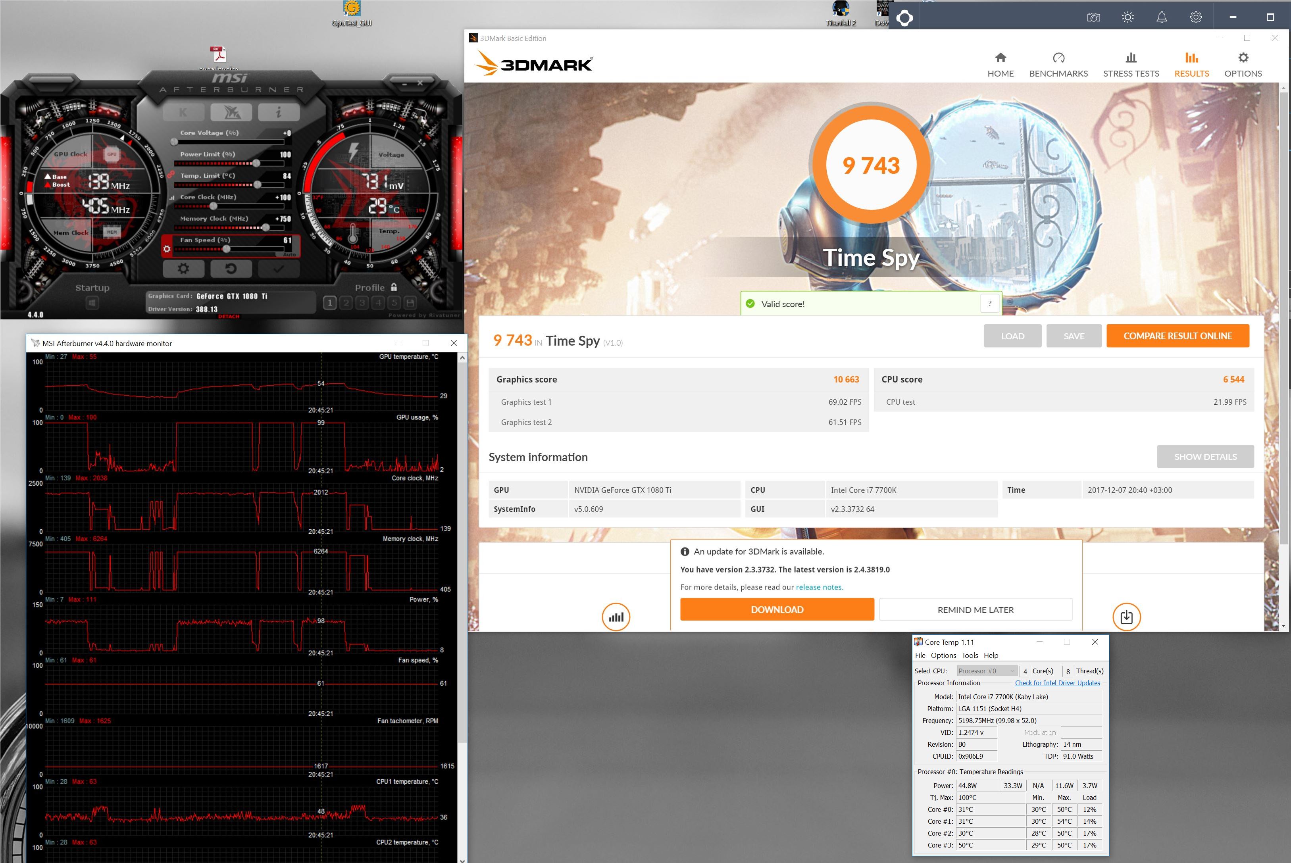Toggle the Profile lock icon

point(394,287)
